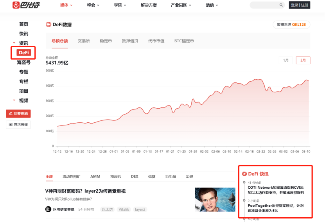Click the layer2 tag
325x222 pixels.
click(x=140, y=209)
